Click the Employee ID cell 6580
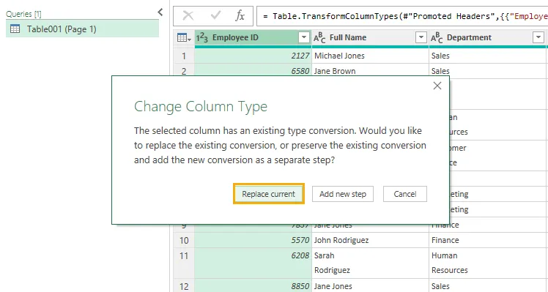 point(253,71)
